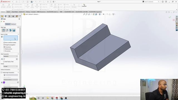Viewport: 178px width, 100px height.
Task: Open the FeatureManager design tree tab
Action: [2, 16]
